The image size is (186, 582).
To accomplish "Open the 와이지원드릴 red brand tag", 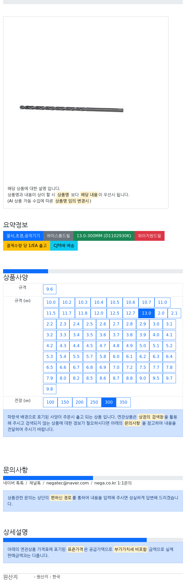I will click(x=150, y=236).
